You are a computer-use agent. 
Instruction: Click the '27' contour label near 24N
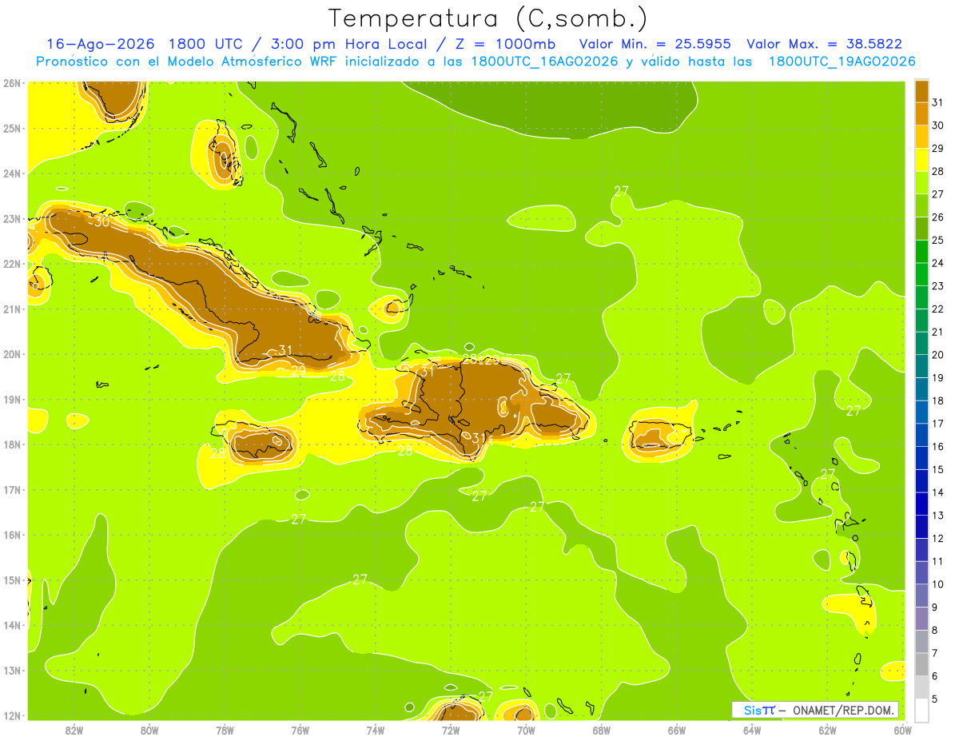(622, 191)
